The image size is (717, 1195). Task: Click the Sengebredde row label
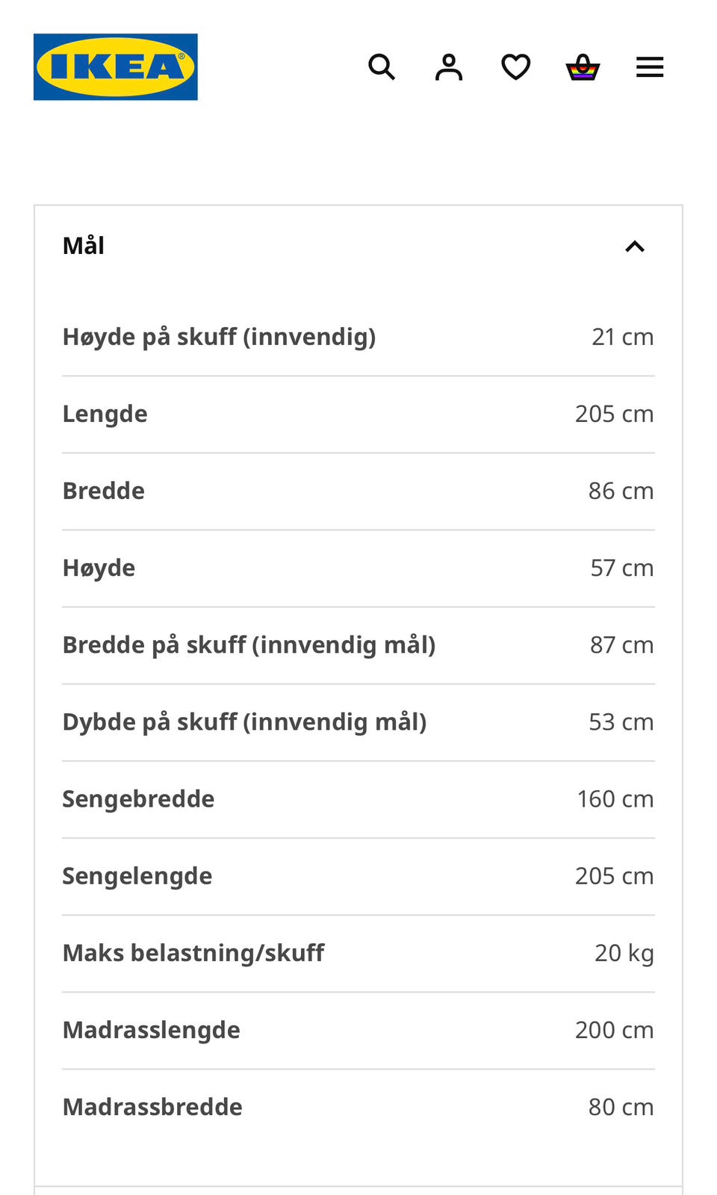coord(139,798)
